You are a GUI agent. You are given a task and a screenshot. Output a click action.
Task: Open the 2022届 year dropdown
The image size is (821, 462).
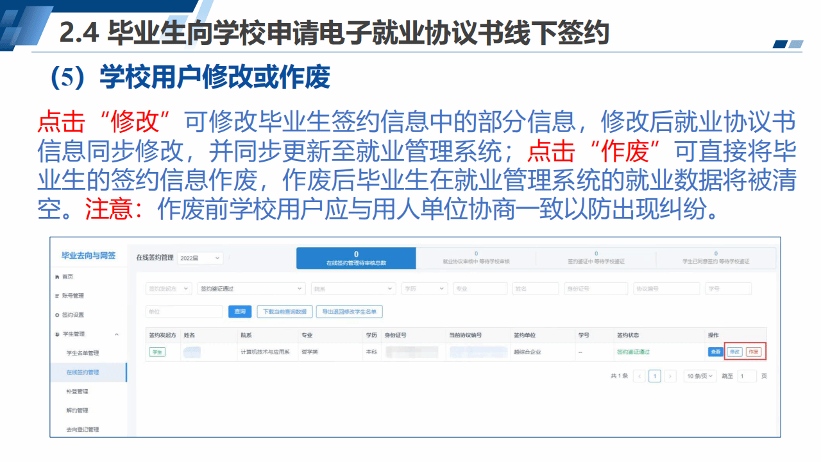click(x=199, y=258)
